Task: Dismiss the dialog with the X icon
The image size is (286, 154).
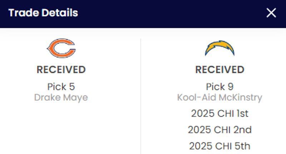Action: tap(271, 13)
